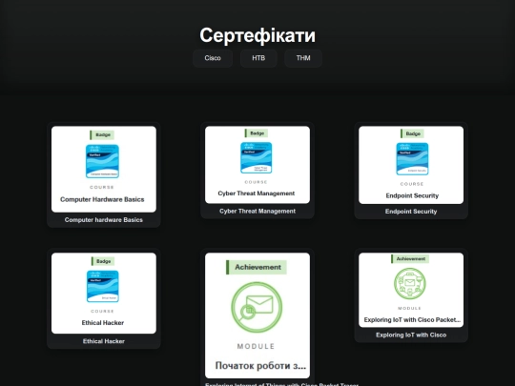
Task: Click Badge label on Endpoint Security card
Action: tap(412, 133)
